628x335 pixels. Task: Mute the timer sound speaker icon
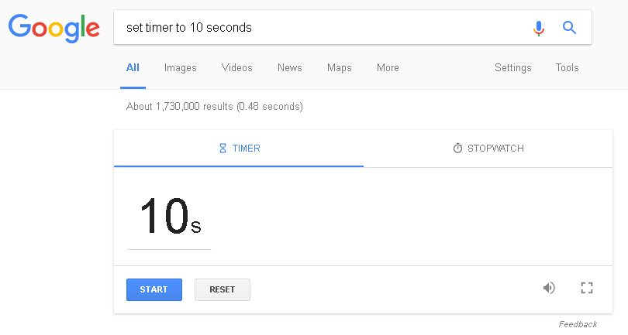(549, 288)
